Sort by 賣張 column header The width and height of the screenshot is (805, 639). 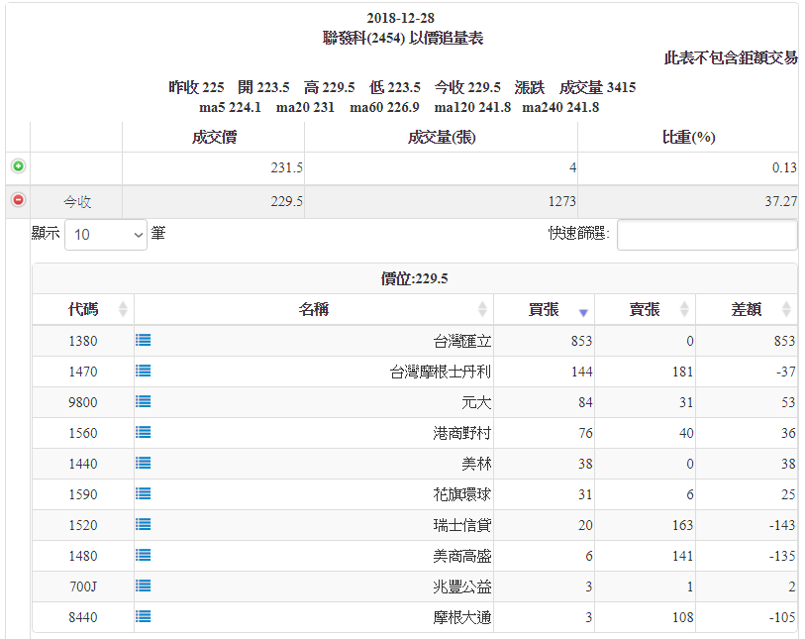[645, 309]
